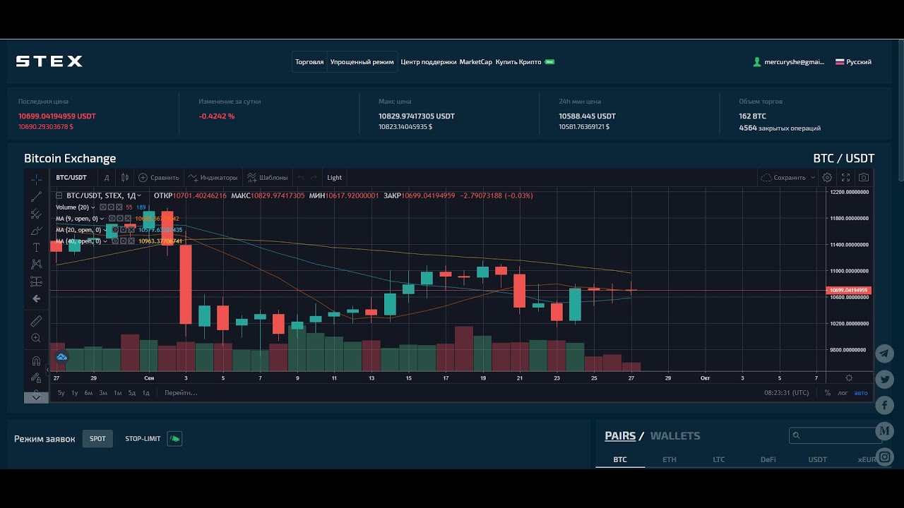Toggle auto (авто) price scale
904x508 pixels.
[861, 393]
